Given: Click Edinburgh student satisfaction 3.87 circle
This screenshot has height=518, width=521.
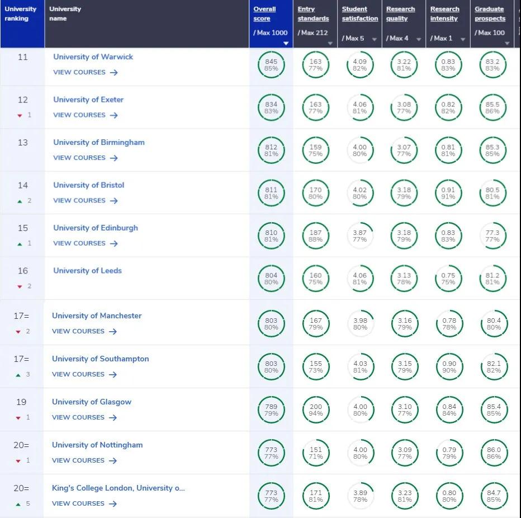Looking at the screenshot, I should (x=360, y=236).
